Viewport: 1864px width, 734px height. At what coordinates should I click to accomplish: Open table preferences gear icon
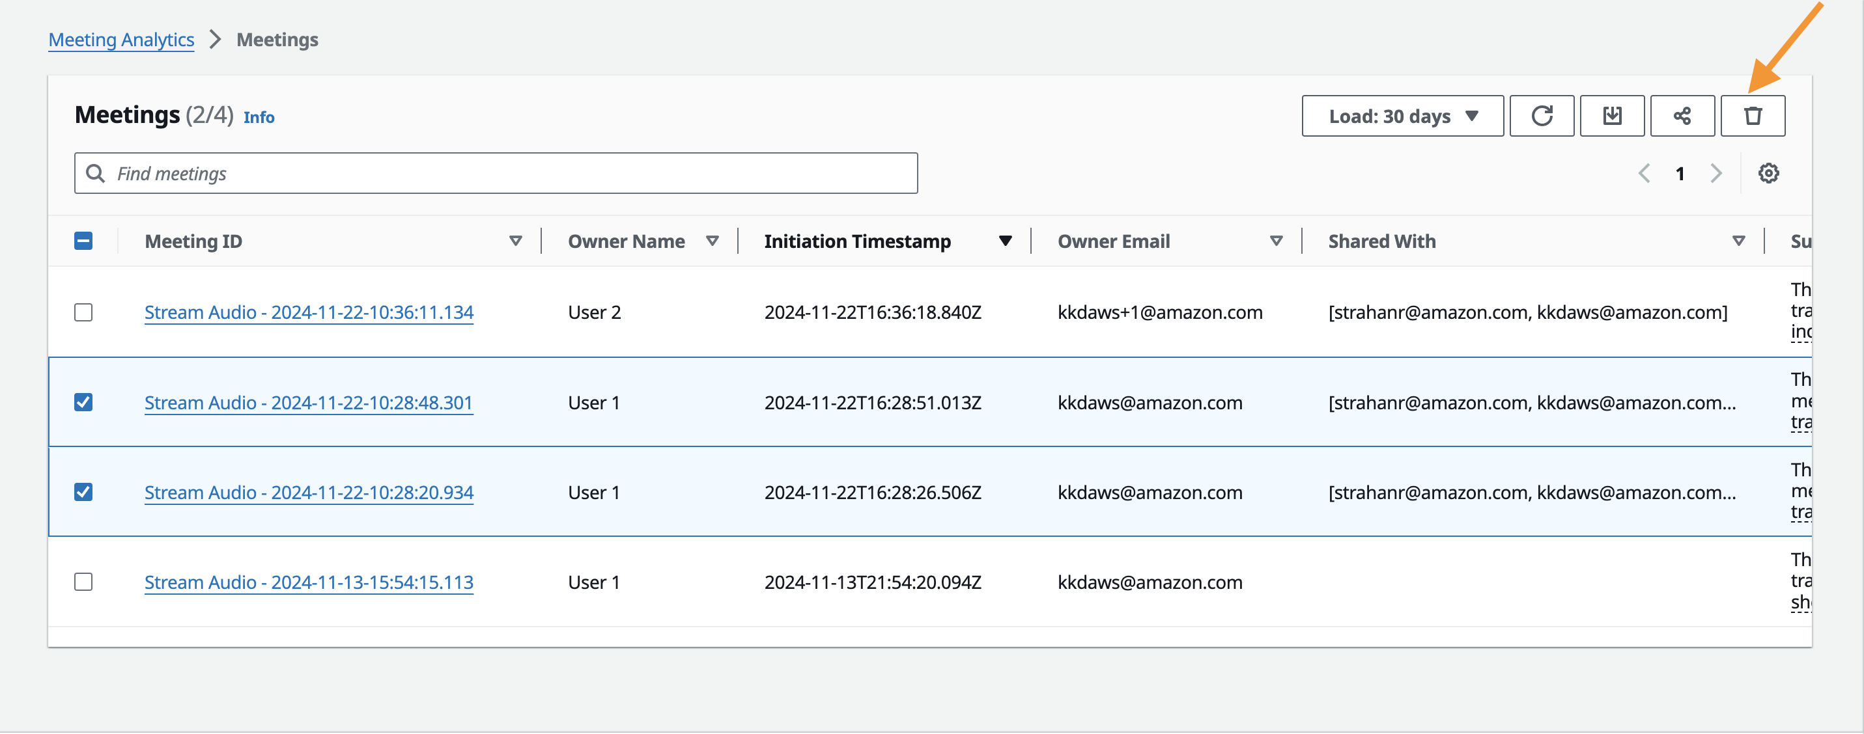(x=1768, y=174)
